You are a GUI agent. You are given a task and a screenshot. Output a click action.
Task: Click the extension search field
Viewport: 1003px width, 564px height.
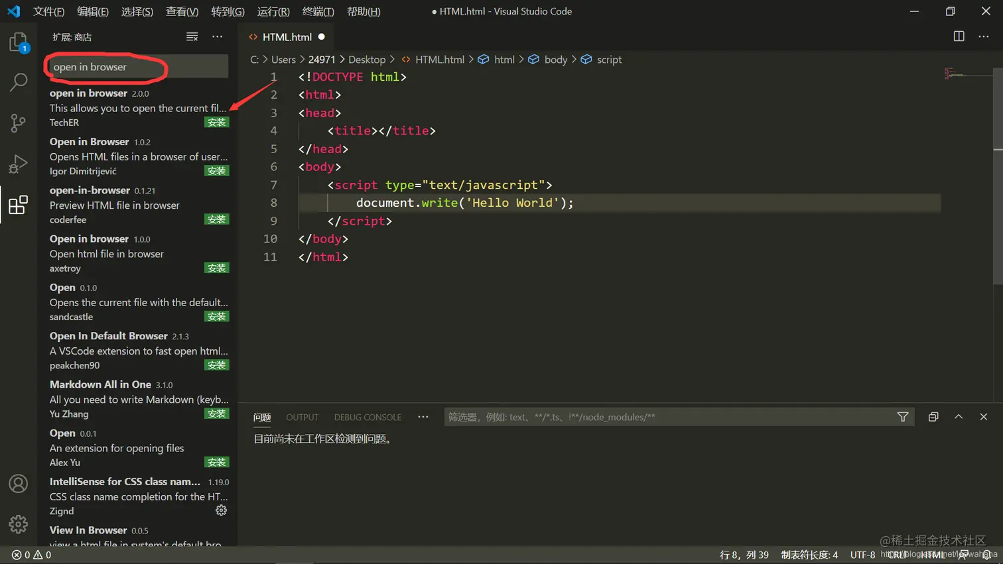pos(137,67)
